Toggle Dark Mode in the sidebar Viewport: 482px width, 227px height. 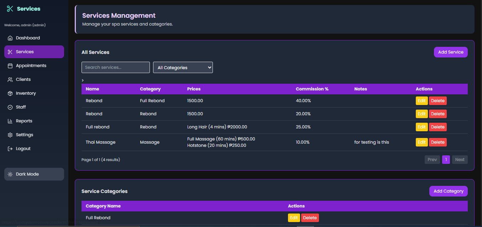coord(34,174)
